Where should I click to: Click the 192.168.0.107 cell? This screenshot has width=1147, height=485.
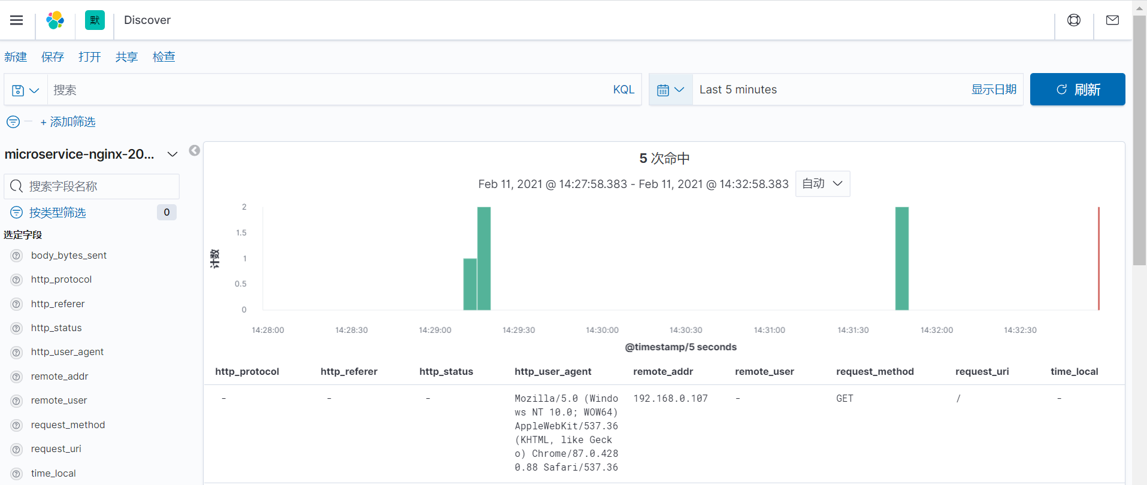click(x=670, y=399)
